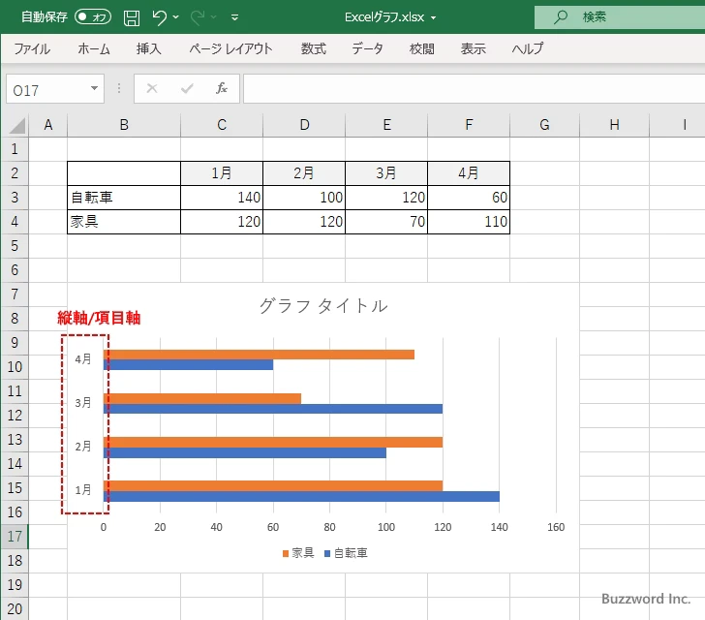Click the 3月 header cell
The image size is (705, 620).
click(x=386, y=173)
